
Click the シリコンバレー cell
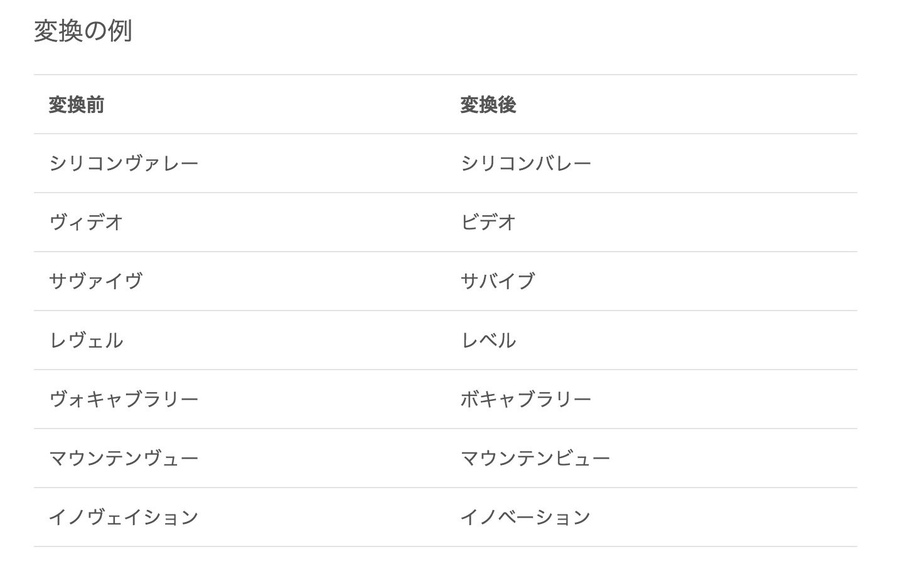[x=526, y=164]
